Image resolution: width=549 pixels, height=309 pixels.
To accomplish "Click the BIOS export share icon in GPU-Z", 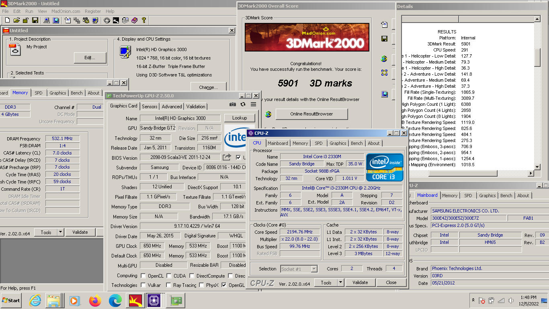I will 227,157.
